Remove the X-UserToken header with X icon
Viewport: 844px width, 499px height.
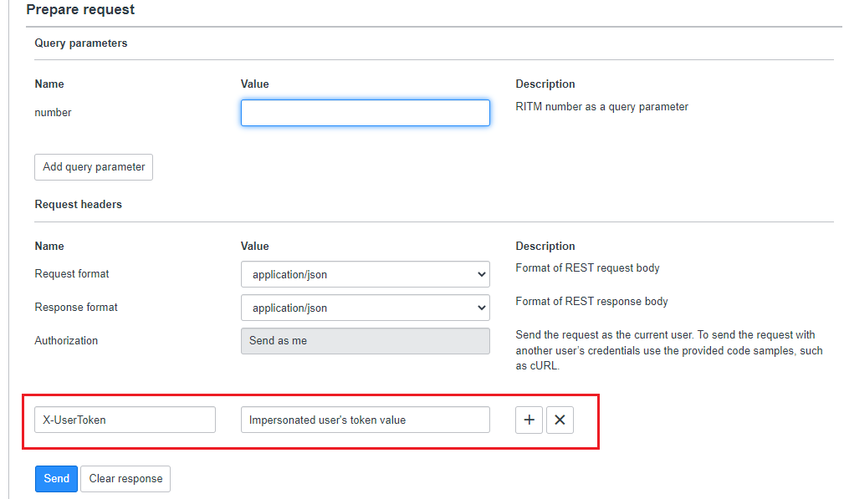click(x=560, y=420)
